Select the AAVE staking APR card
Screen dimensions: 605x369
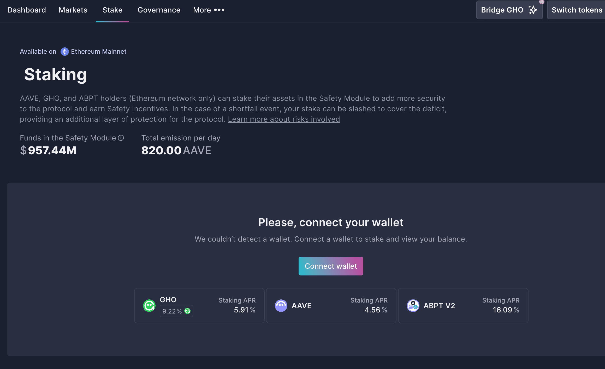pos(331,306)
